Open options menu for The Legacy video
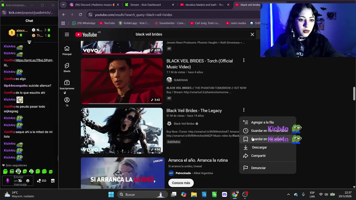Viewport: 356px width, 200px height. click(244, 110)
